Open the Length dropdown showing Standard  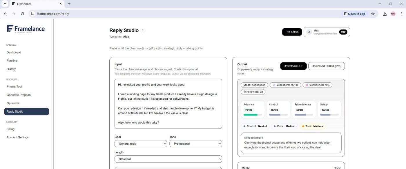(x=168, y=159)
